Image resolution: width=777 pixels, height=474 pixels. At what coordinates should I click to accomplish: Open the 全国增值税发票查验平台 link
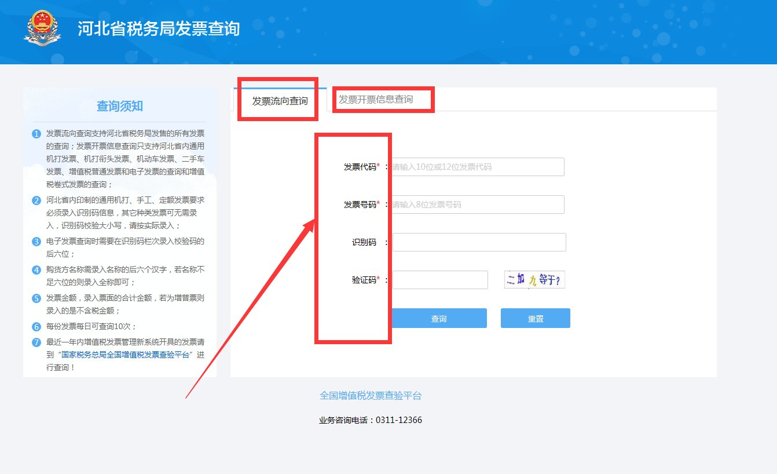coord(370,395)
